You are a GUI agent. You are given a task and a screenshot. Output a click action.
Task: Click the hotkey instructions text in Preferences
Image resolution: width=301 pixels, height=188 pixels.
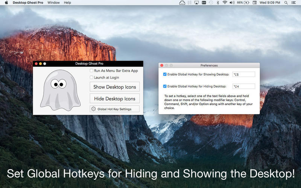(208, 102)
